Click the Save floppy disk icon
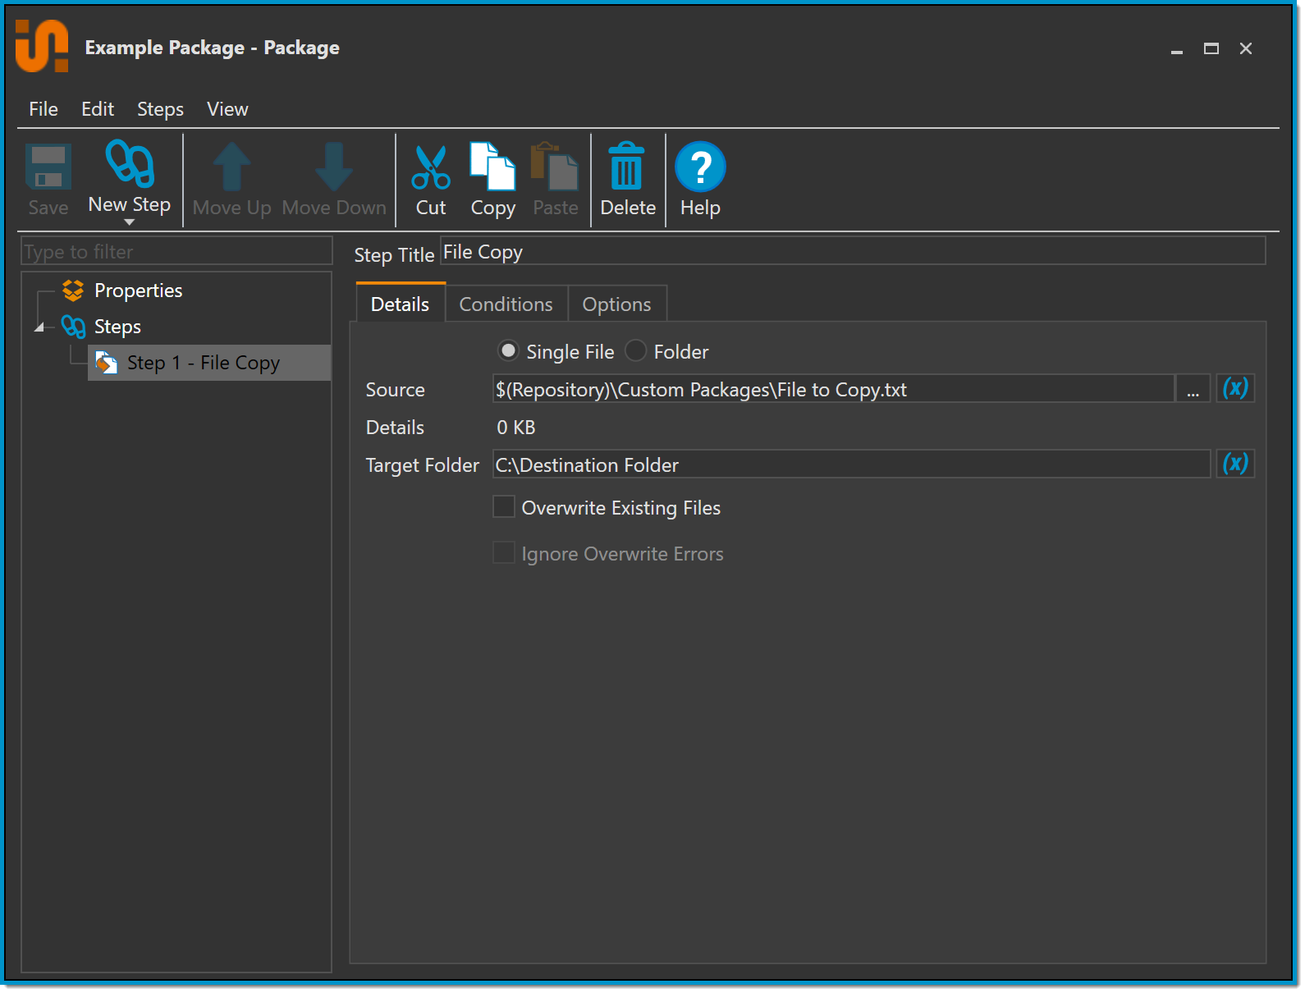This screenshot has width=1305, height=993. click(x=48, y=167)
